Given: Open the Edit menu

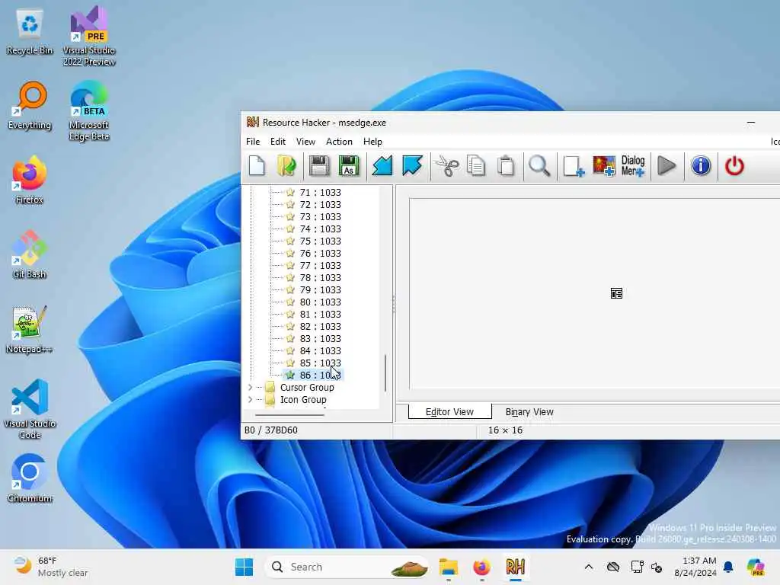Looking at the screenshot, I should (277, 142).
